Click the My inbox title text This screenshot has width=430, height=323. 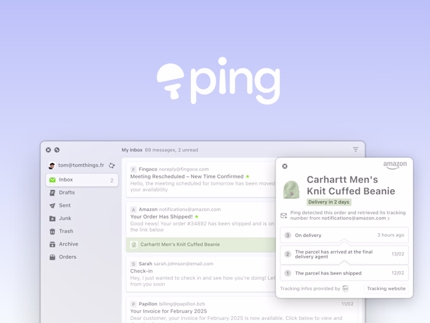(132, 150)
